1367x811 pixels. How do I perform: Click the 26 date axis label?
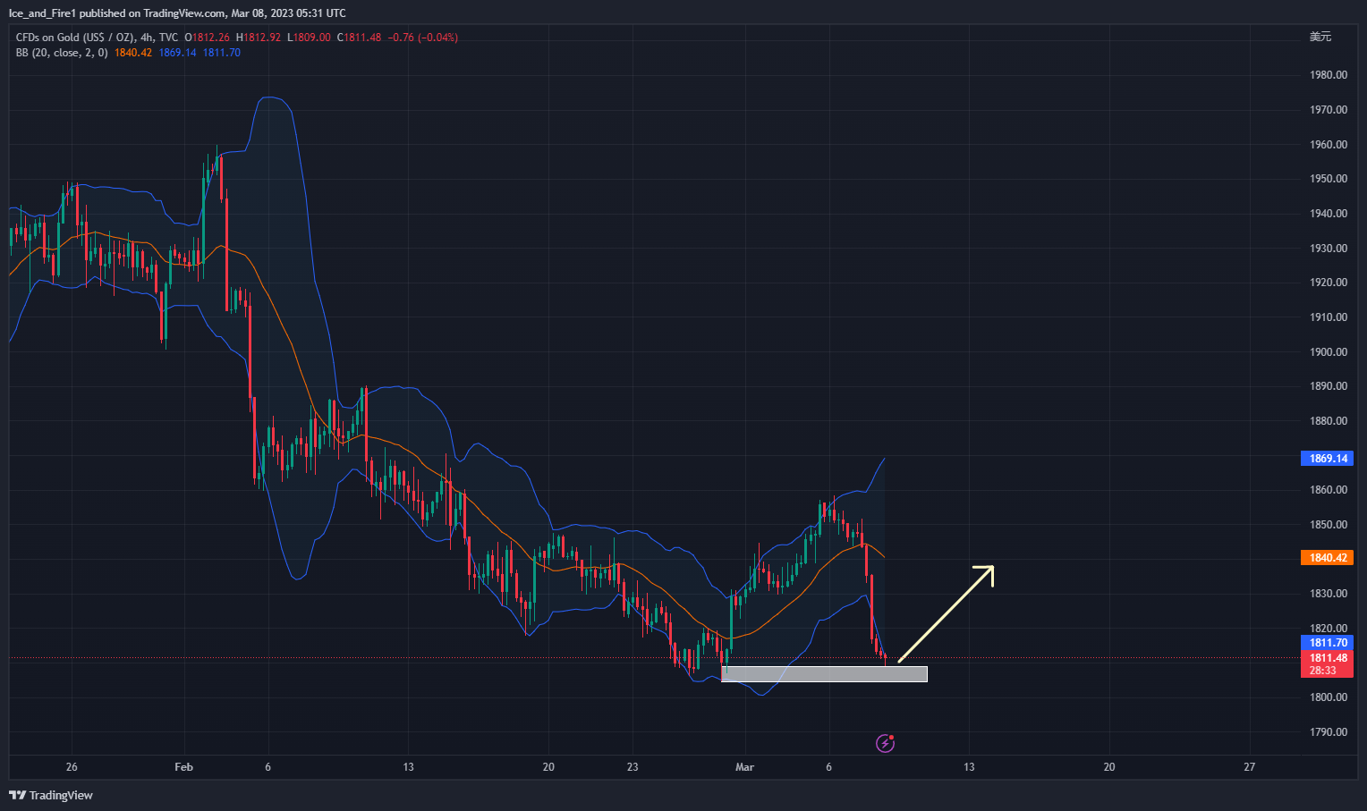pos(72,767)
